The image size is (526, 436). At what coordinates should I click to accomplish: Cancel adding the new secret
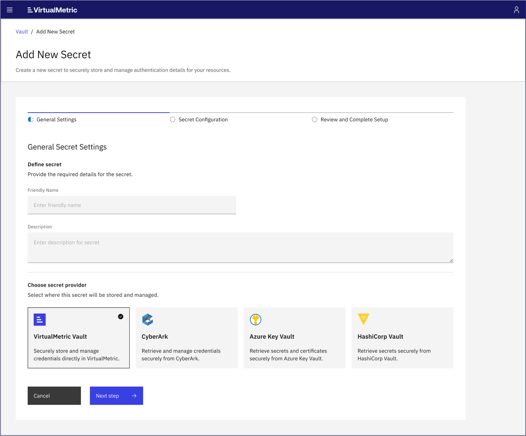54,395
